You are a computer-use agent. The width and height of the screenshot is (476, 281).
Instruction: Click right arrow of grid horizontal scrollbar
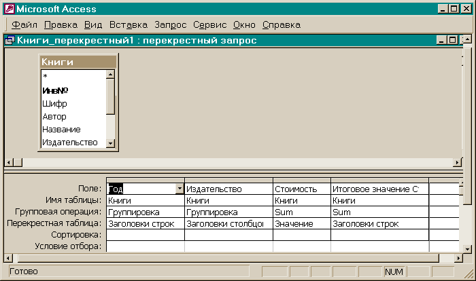(458, 259)
